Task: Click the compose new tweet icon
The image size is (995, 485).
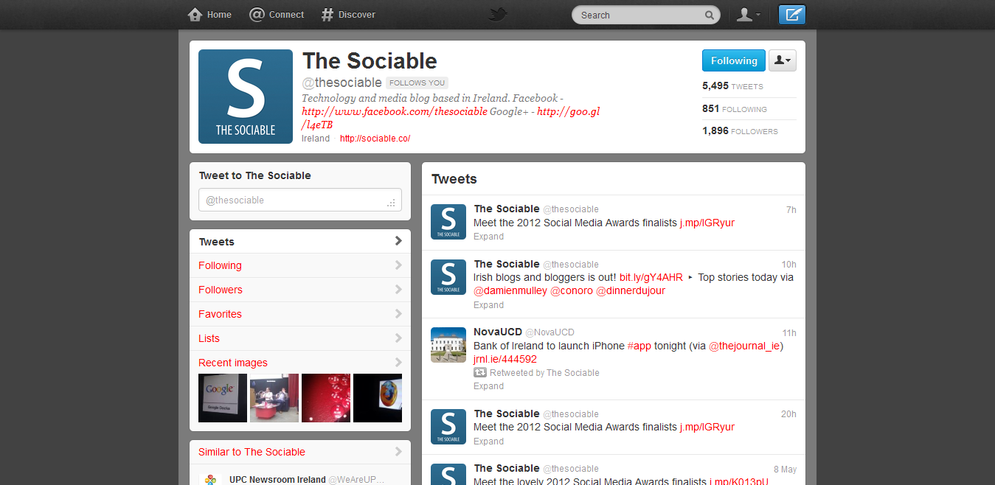Action: 792,15
